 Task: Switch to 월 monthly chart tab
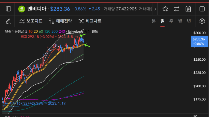180,21
